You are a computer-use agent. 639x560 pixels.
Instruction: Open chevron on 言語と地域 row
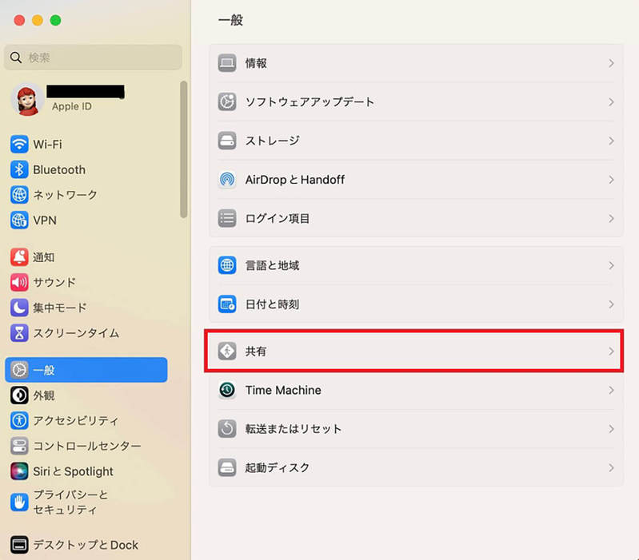pos(611,265)
